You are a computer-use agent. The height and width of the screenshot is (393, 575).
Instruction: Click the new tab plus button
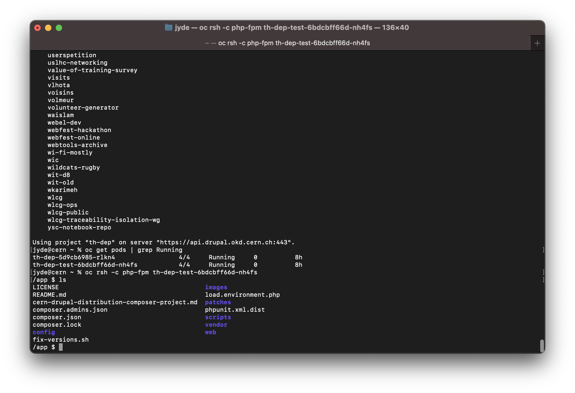coord(537,43)
